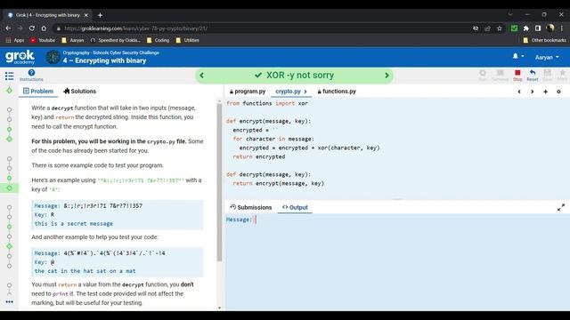Go to next problem with right chevron
The height and width of the screenshot is (320, 570).
[x=387, y=76]
